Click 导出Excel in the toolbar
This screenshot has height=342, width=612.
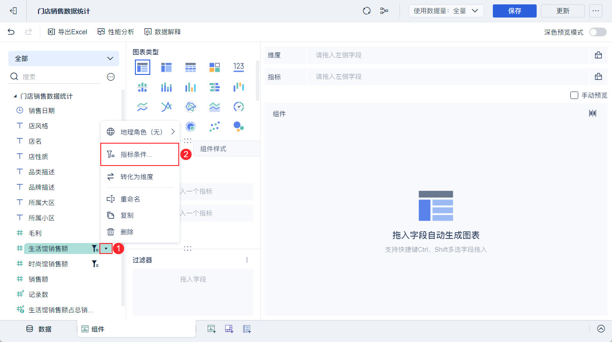point(67,32)
